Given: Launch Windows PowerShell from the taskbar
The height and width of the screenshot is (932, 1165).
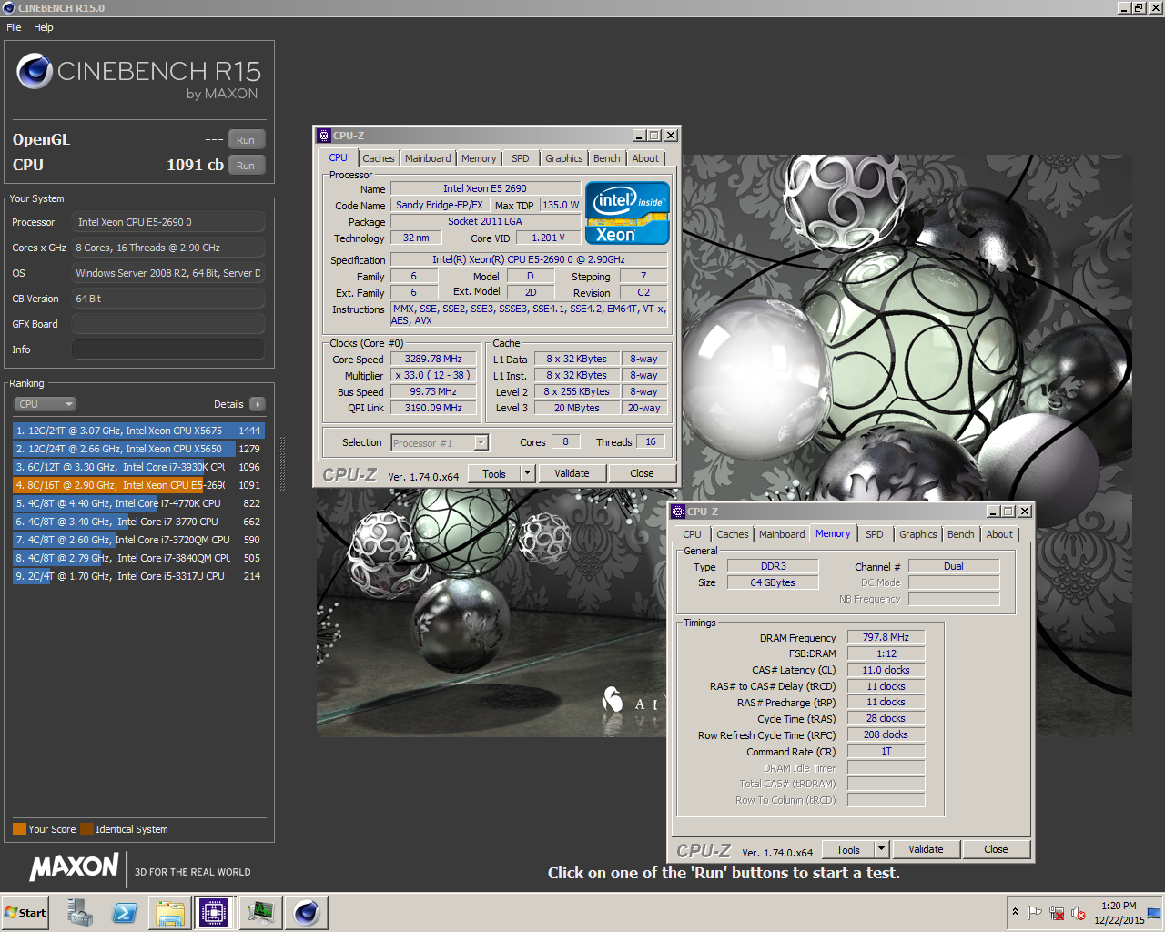Looking at the screenshot, I should click(x=125, y=913).
